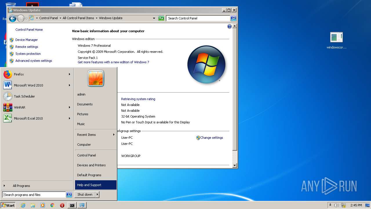Viewport: 371px width, 209px height.
Task: Open the Help question mark icon
Action: (230, 26)
